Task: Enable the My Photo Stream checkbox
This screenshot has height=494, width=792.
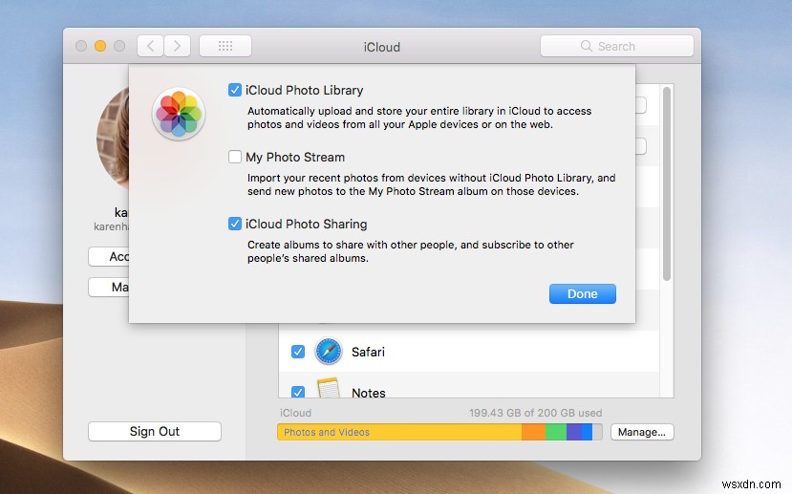Action: click(x=235, y=158)
